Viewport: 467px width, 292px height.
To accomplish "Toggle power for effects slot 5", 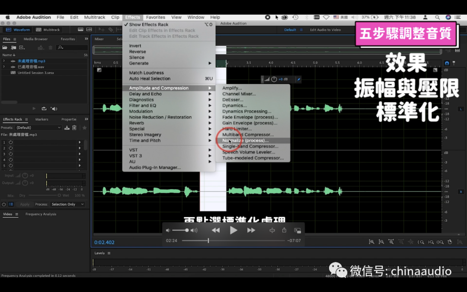I will point(11,165).
